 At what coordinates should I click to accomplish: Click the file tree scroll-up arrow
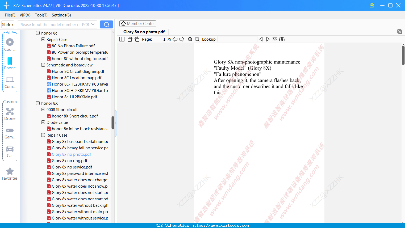113,32
